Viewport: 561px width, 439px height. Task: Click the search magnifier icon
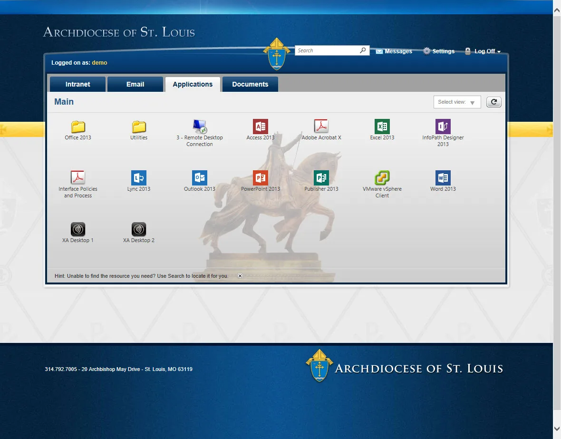(363, 50)
